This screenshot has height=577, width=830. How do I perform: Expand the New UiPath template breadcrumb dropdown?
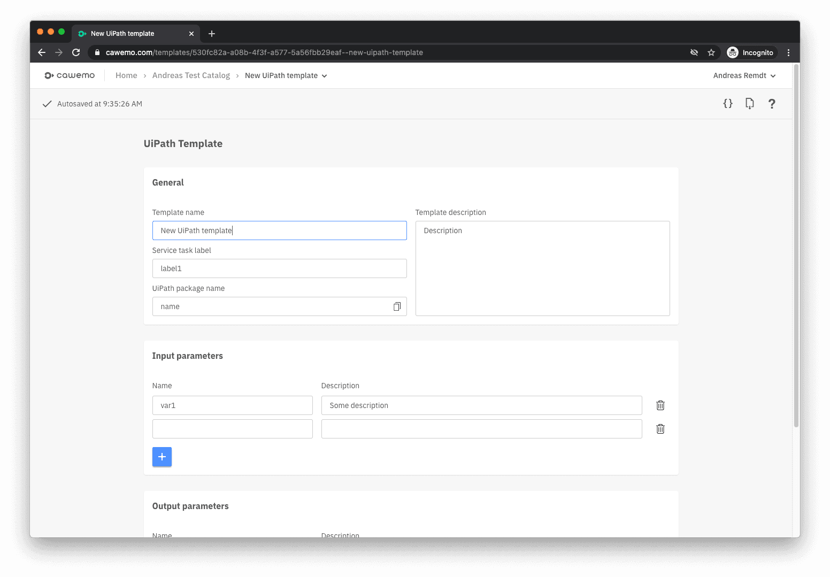pyautogui.click(x=286, y=75)
